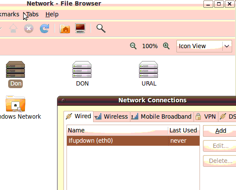Reset zoom via the 100% label
The image size is (236, 190).
click(x=150, y=46)
